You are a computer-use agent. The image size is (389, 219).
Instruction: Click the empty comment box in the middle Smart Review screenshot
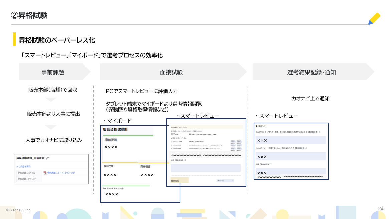tap(206, 168)
